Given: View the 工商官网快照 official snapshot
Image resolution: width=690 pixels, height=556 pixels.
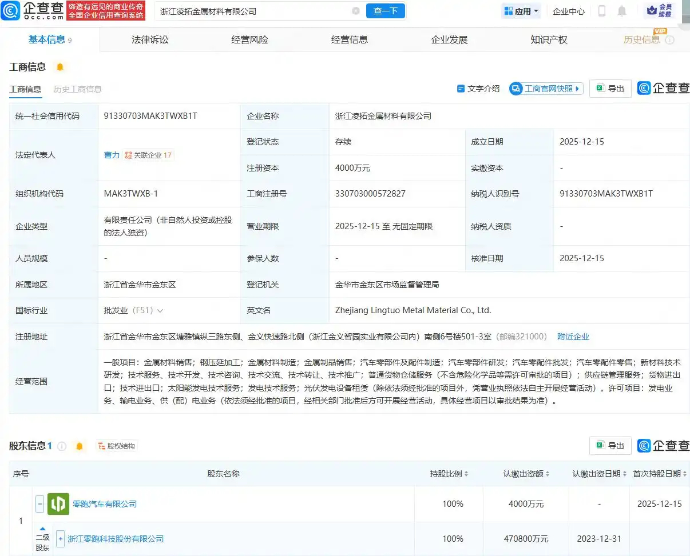Looking at the screenshot, I should point(545,88).
